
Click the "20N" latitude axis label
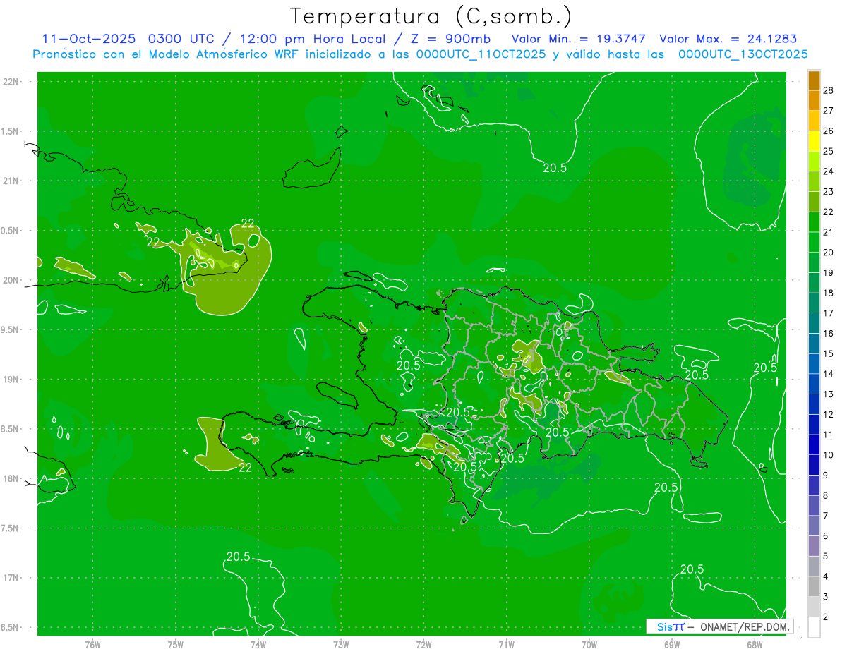click(x=11, y=280)
